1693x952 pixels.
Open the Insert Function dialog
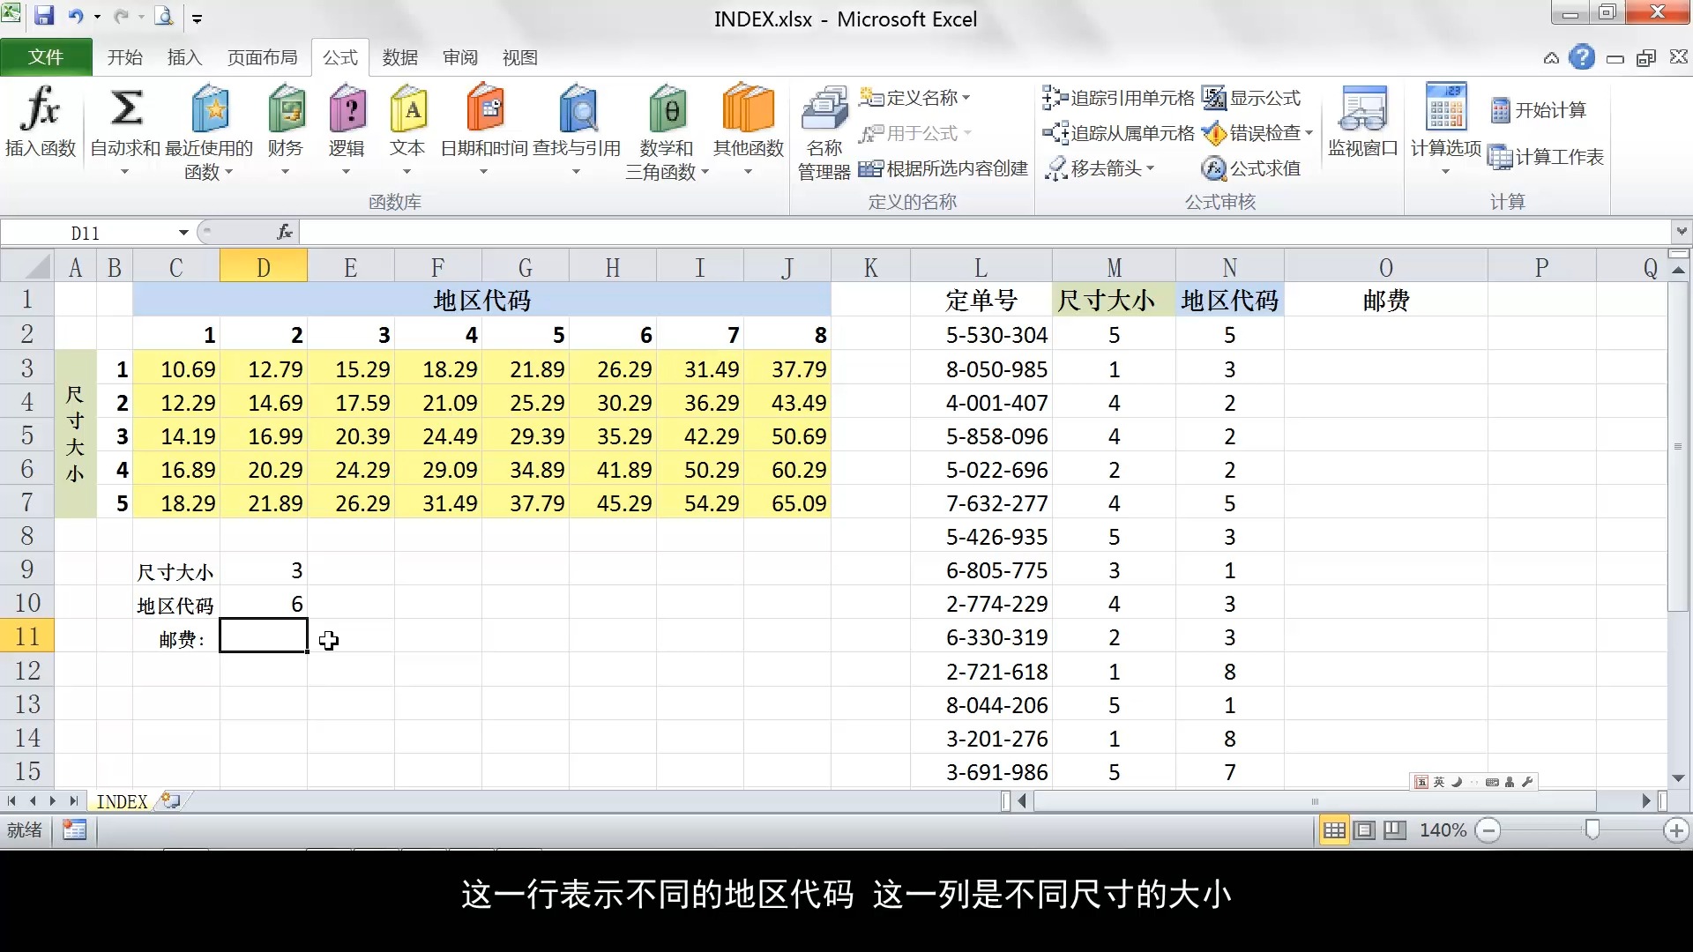pyautogui.click(x=41, y=123)
